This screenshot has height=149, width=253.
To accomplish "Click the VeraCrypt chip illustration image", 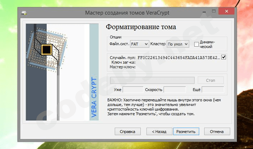I will 62,72.
